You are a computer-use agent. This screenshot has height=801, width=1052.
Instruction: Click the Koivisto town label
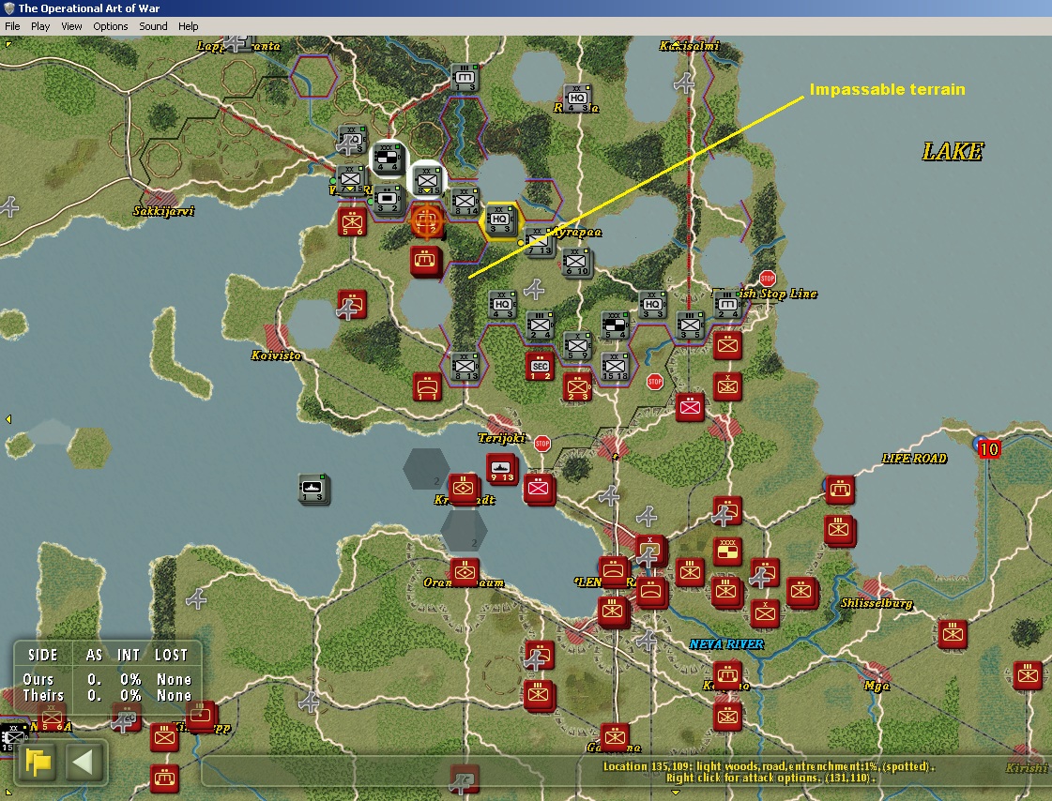276,355
